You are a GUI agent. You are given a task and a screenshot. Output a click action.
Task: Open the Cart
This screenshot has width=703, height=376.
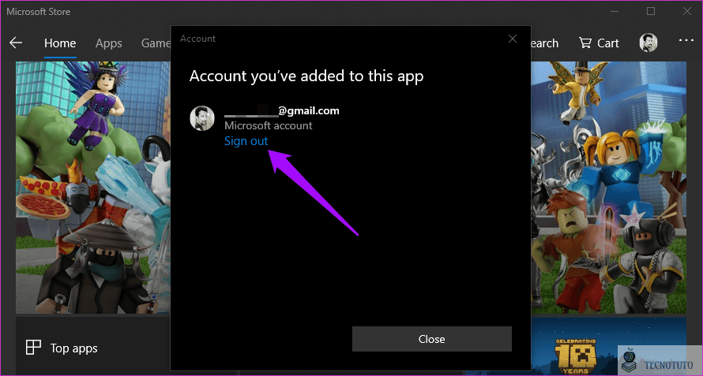point(599,43)
